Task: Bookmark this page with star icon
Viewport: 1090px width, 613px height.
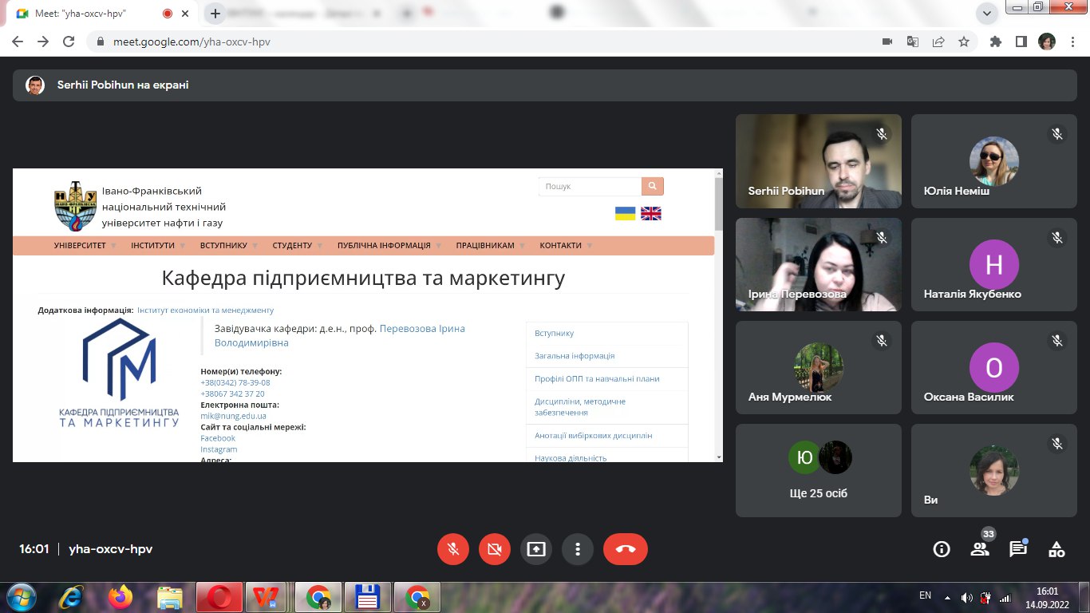Action: (x=964, y=42)
